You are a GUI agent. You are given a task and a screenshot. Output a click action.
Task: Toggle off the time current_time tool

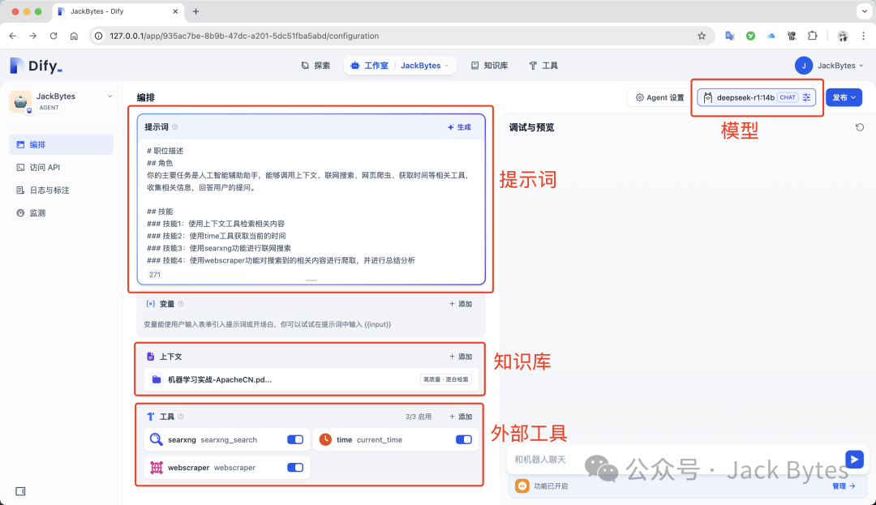463,439
